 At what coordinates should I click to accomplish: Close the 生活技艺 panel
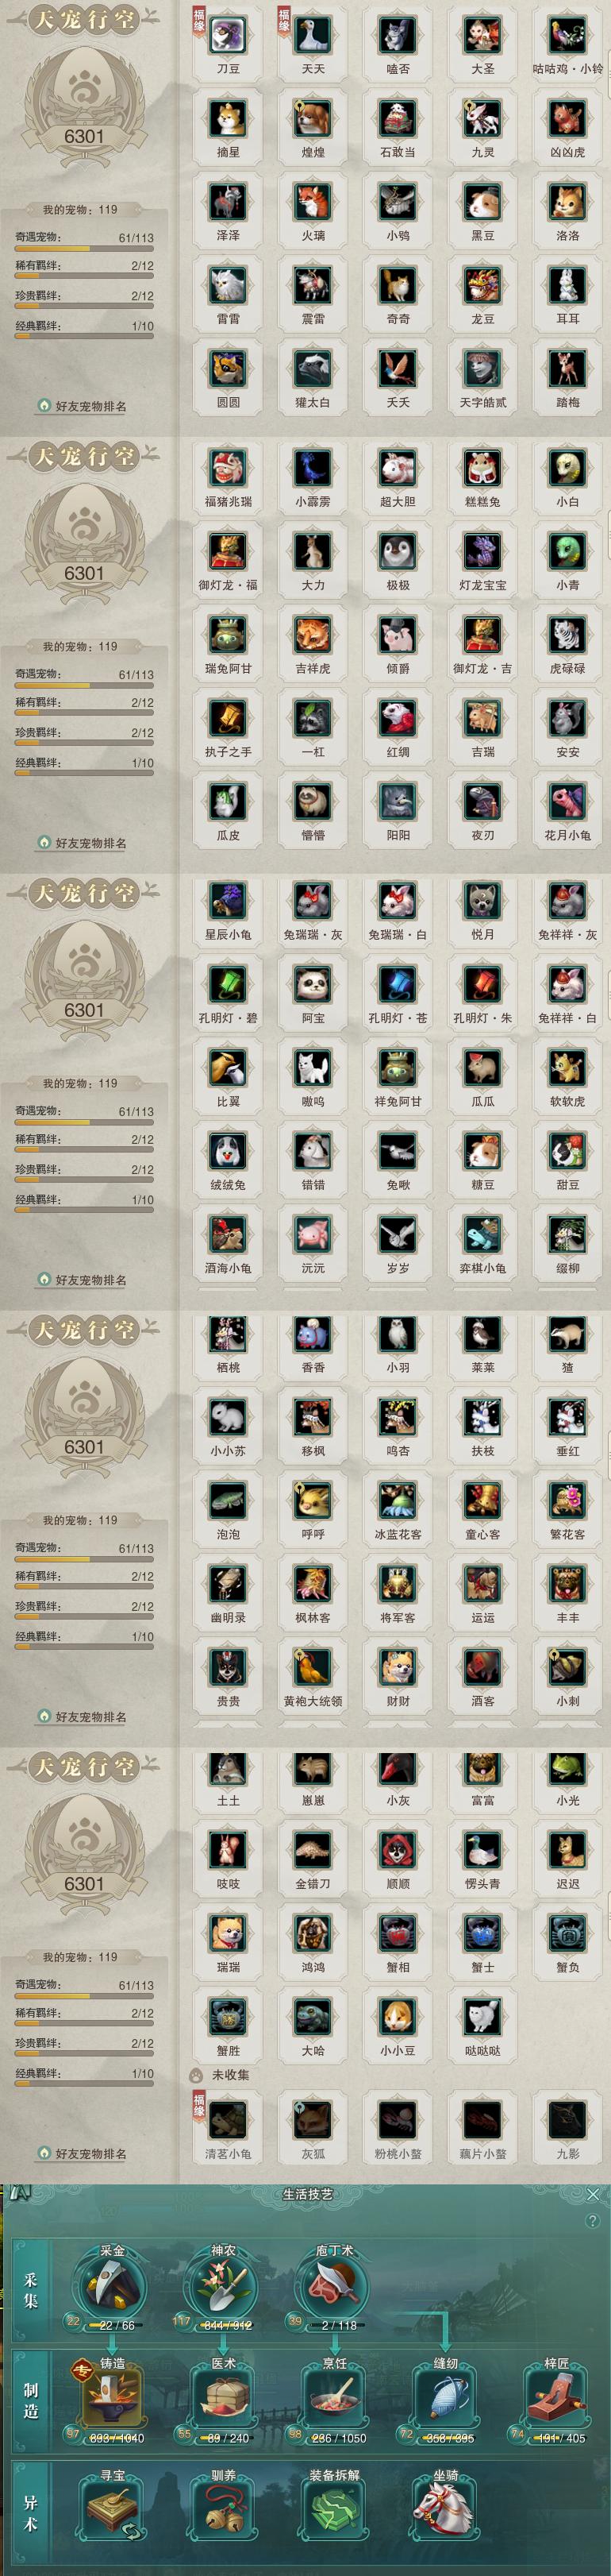pyautogui.click(x=593, y=2194)
